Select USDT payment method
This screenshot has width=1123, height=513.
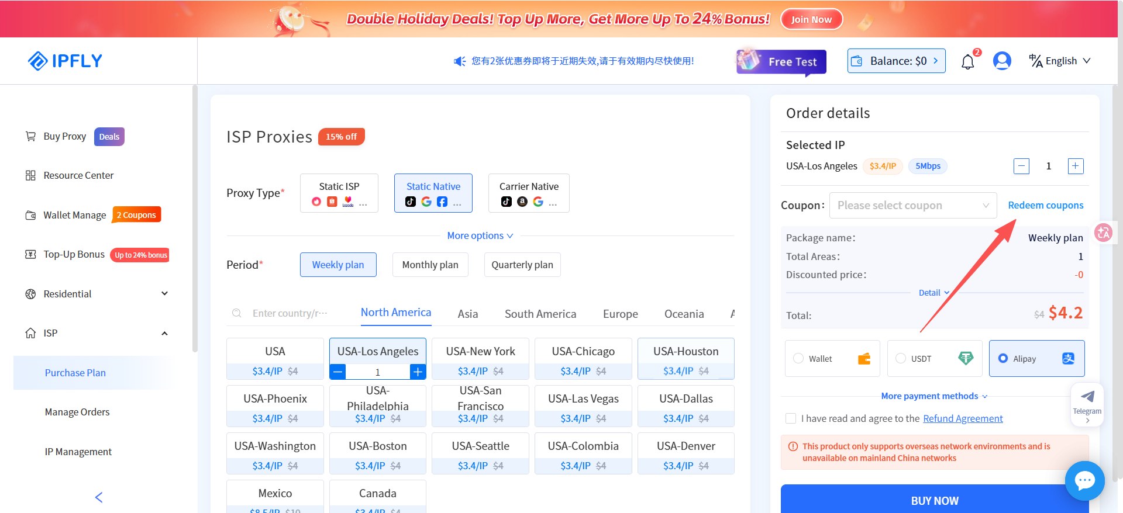935,358
